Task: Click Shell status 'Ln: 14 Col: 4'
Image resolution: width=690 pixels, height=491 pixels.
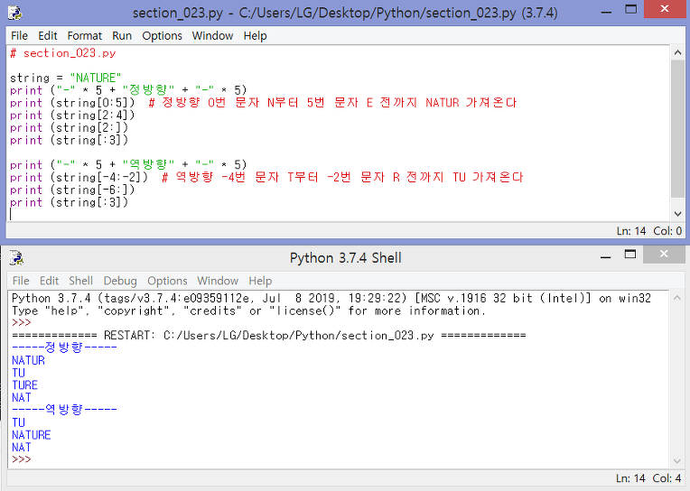Action: click(x=648, y=478)
